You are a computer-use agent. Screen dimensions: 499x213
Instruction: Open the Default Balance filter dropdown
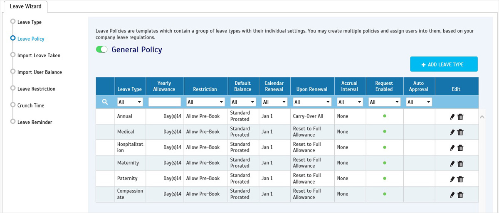point(243,102)
